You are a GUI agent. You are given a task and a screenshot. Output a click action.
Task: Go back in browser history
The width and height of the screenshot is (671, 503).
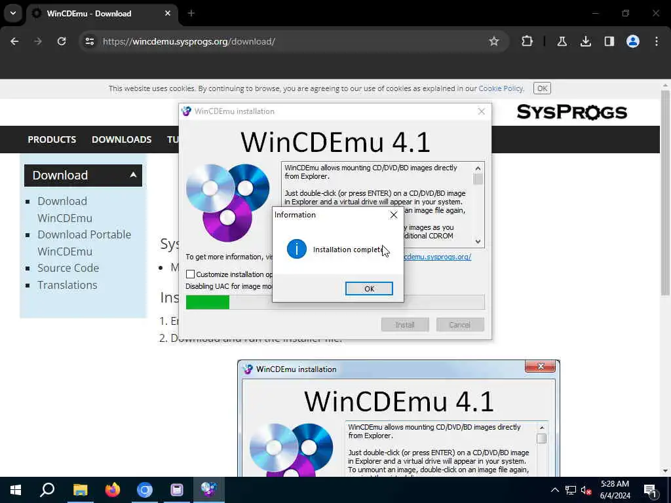(x=14, y=41)
